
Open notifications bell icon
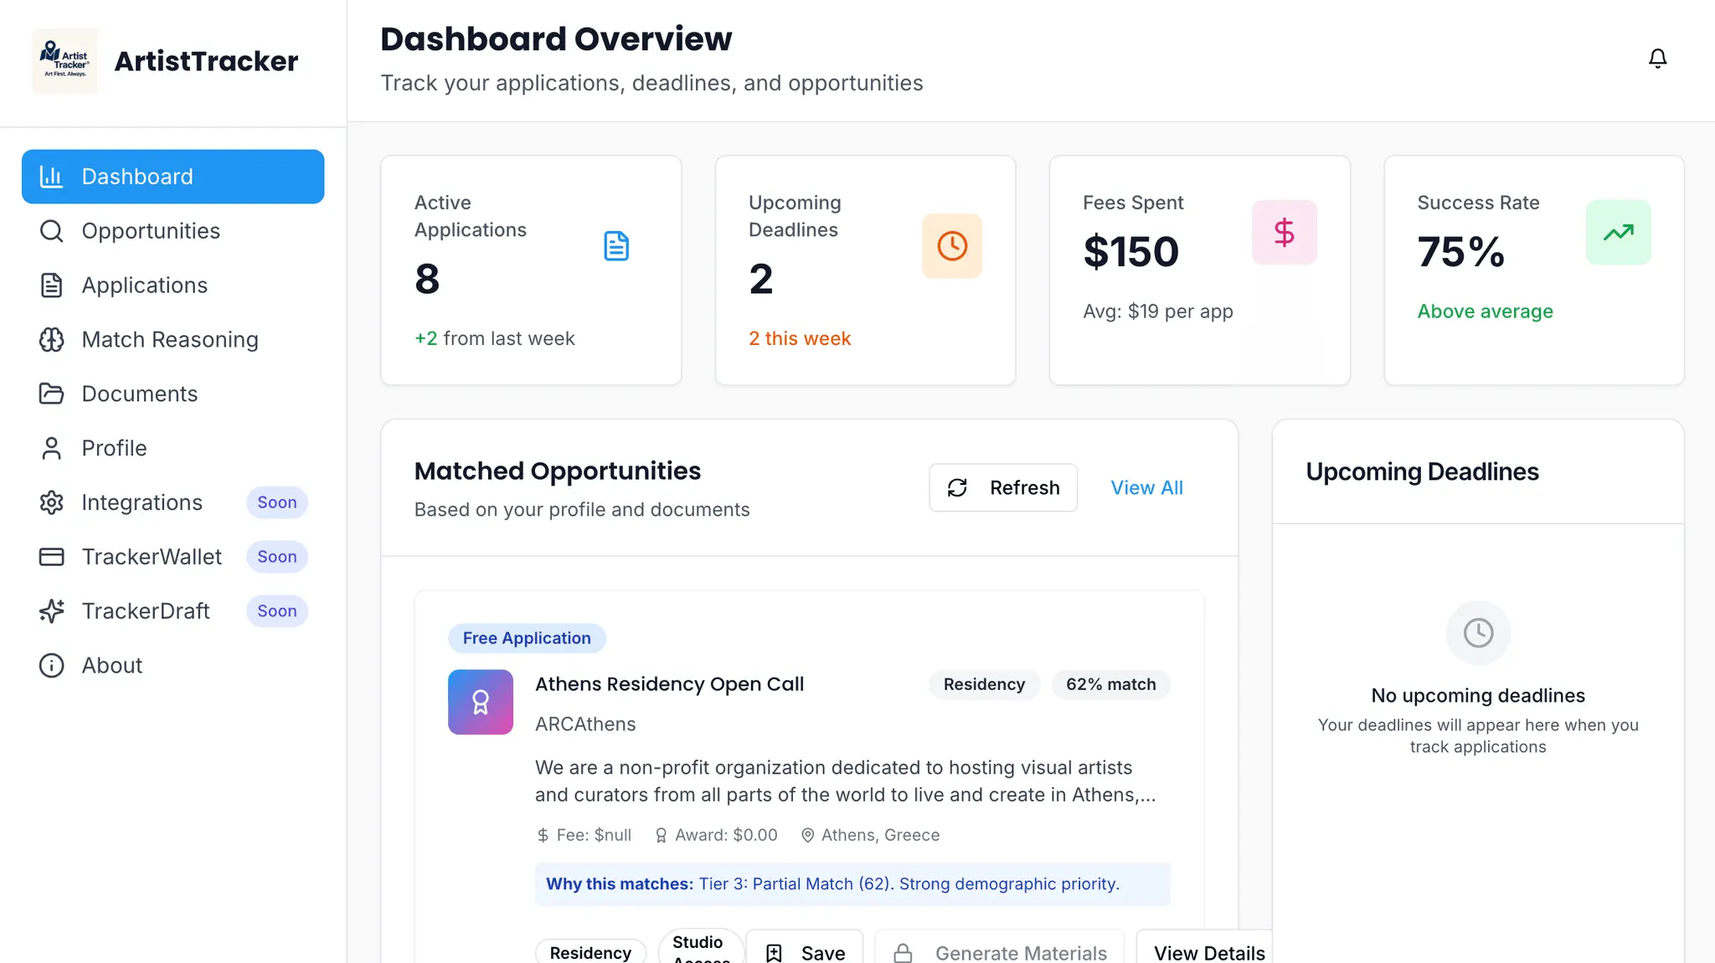(1657, 59)
